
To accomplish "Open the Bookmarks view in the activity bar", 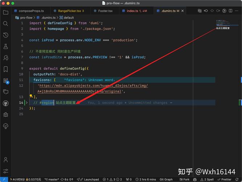I will click(5, 69).
